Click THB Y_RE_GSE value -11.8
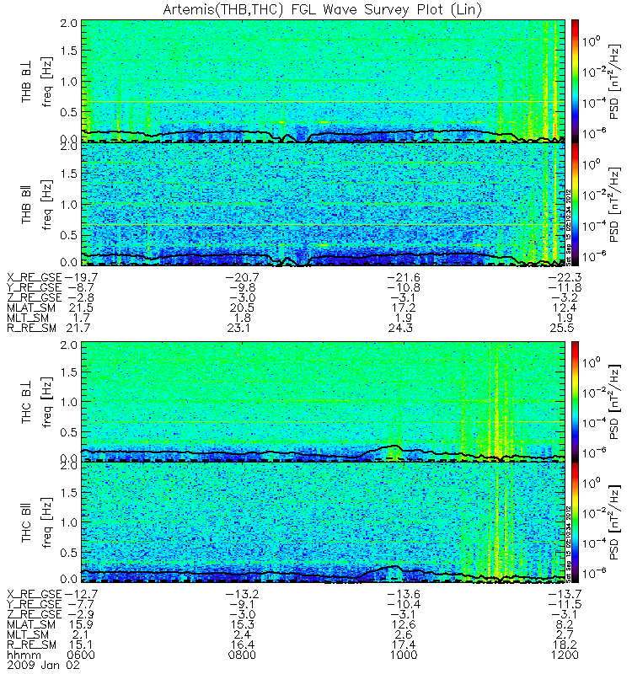This screenshot has height=674, width=632. pos(565,287)
